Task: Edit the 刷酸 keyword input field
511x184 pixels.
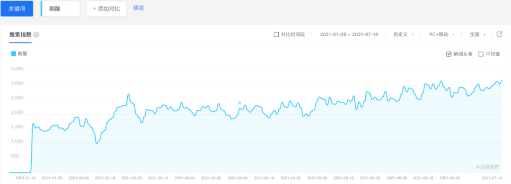Action: tap(60, 8)
